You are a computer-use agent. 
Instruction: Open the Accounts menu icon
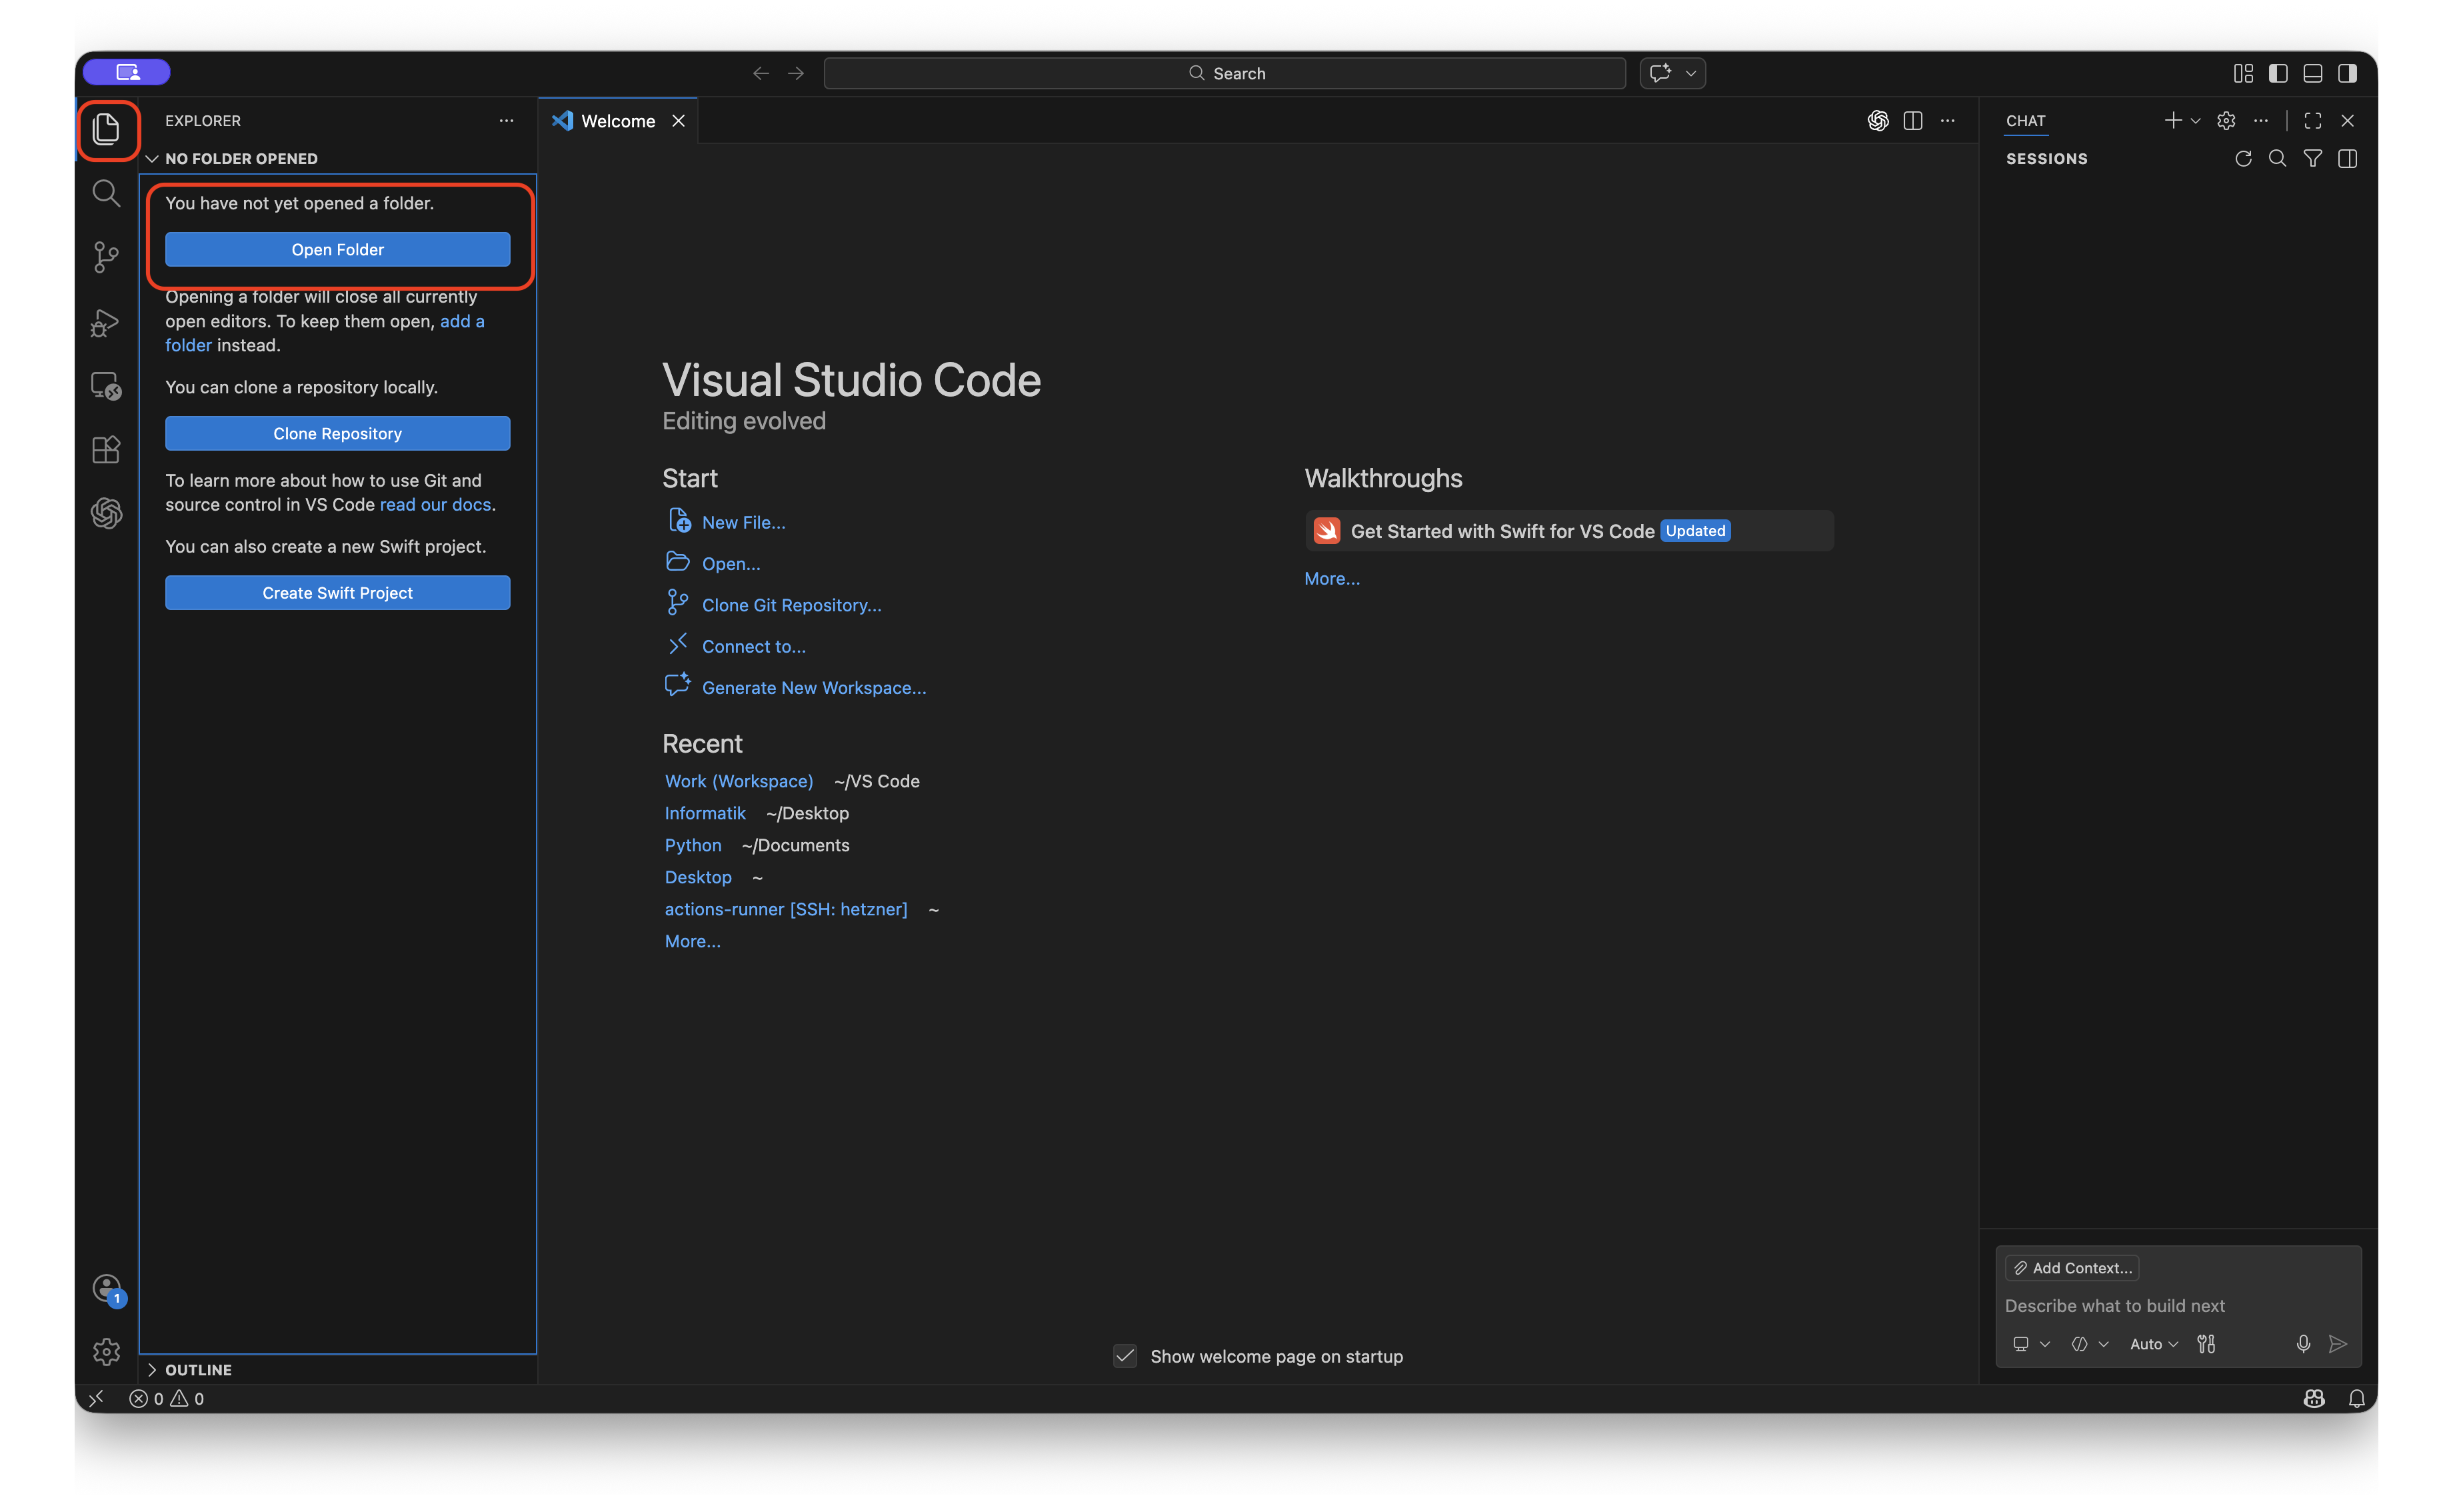tap(106, 1289)
